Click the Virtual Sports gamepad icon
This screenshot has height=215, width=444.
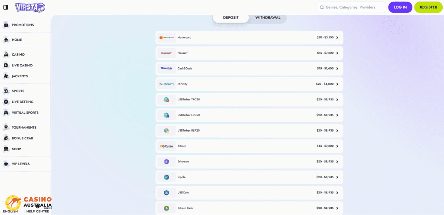(6, 112)
